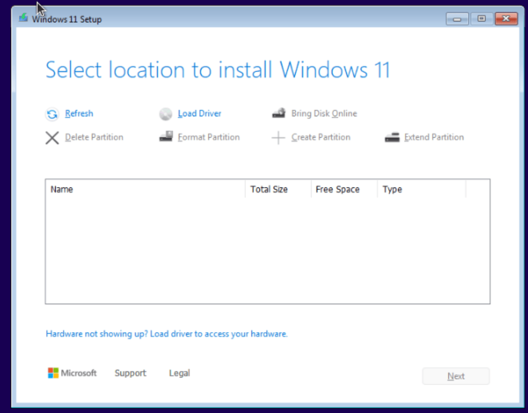Click the Load Driver disc icon
This screenshot has height=413, width=528.
pyautogui.click(x=166, y=114)
